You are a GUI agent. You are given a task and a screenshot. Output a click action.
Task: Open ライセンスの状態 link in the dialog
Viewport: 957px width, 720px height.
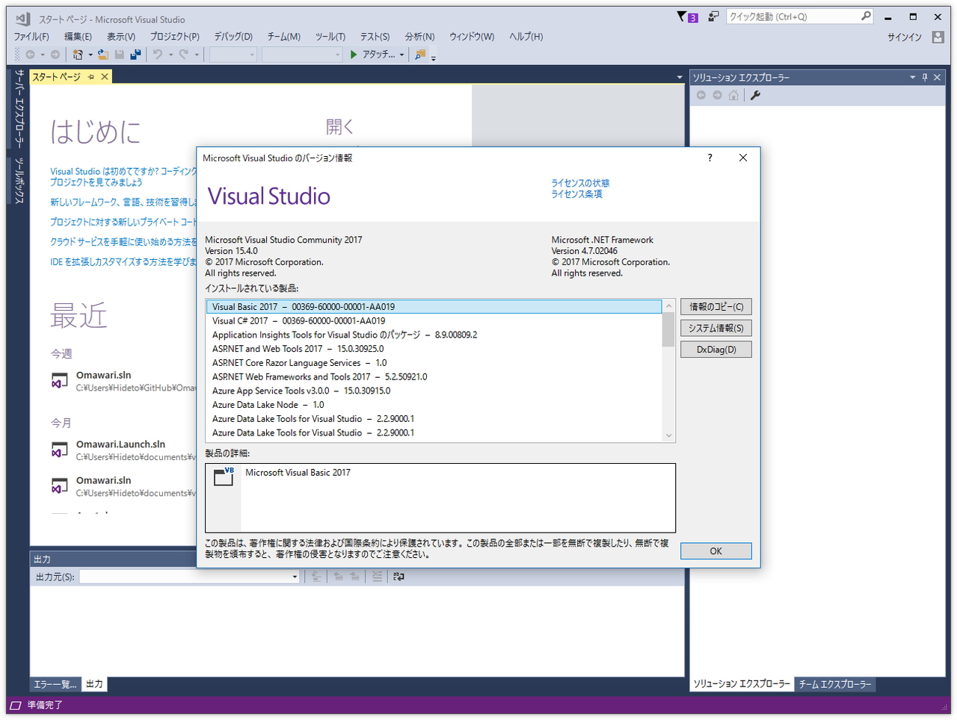[579, 182]
